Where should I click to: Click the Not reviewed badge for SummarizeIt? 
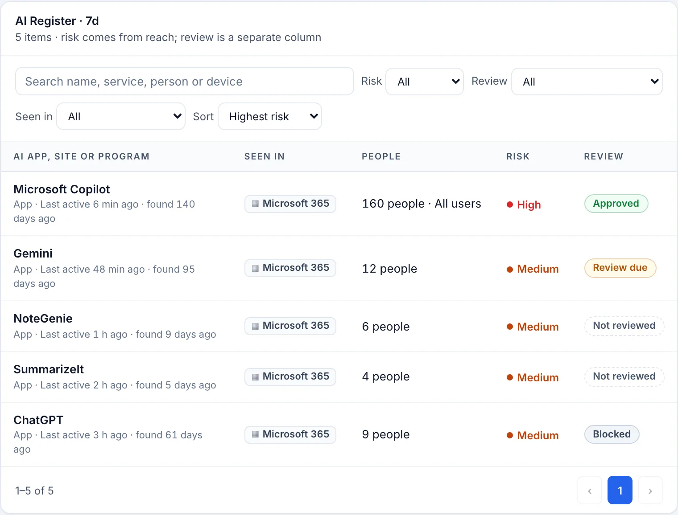(624, 376)
